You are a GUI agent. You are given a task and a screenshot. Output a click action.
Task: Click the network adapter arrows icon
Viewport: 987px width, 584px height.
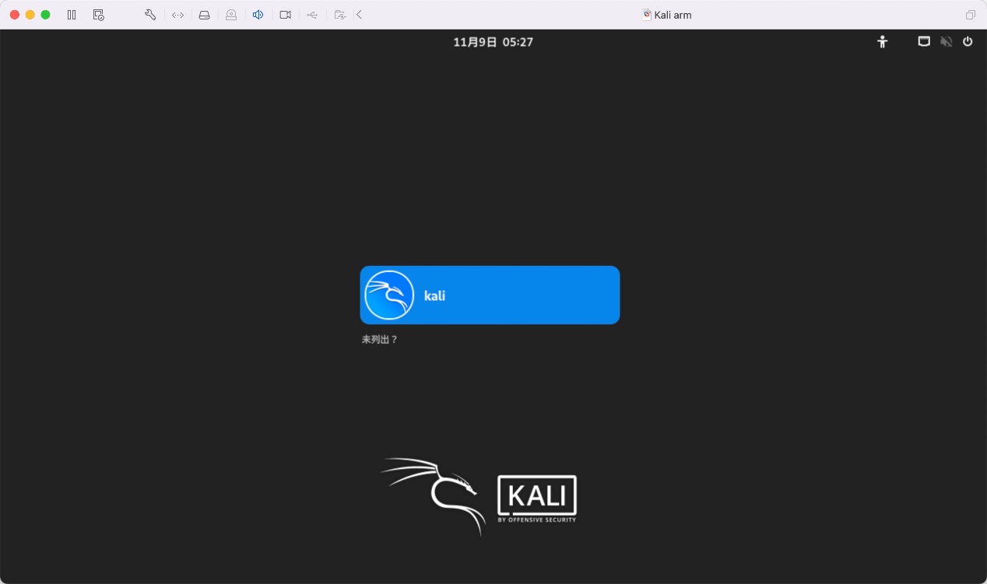tap(177, 15)
